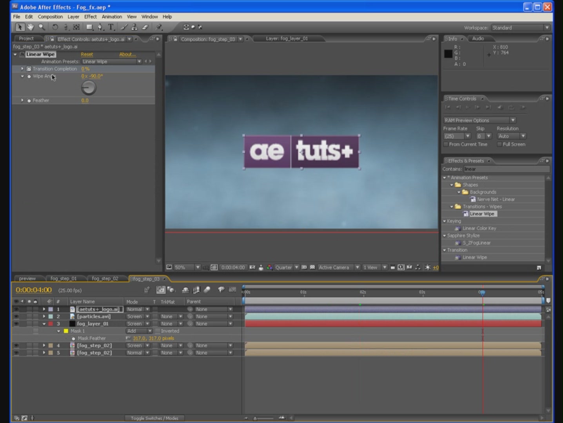Collapse the fog_layer_01 layer twirl
The height and width of the screenshot is (423, 563).
coord(44,324)
